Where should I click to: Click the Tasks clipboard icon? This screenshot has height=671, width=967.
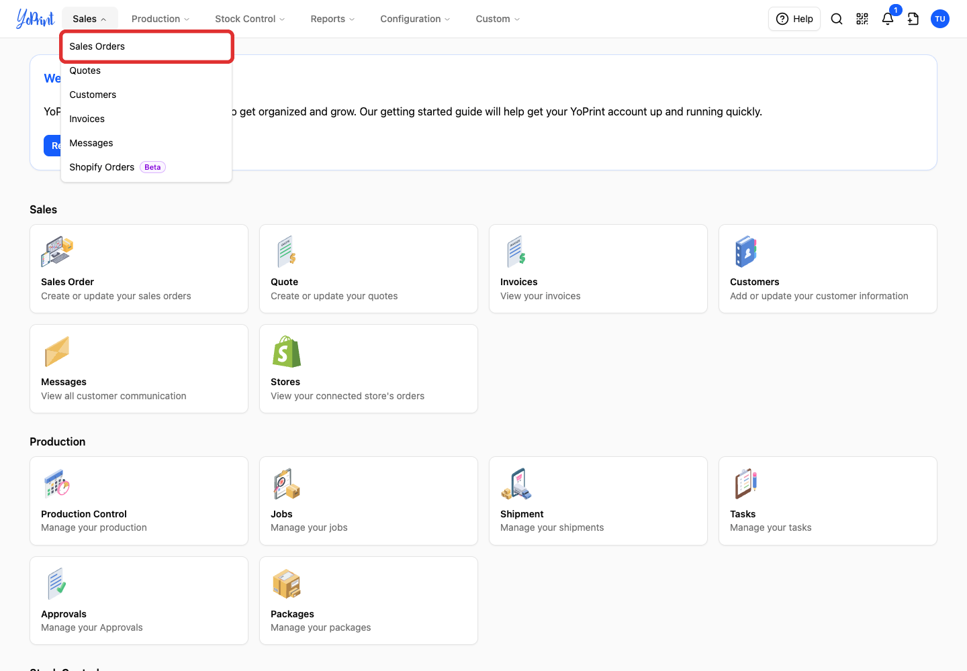coord(746,484)
